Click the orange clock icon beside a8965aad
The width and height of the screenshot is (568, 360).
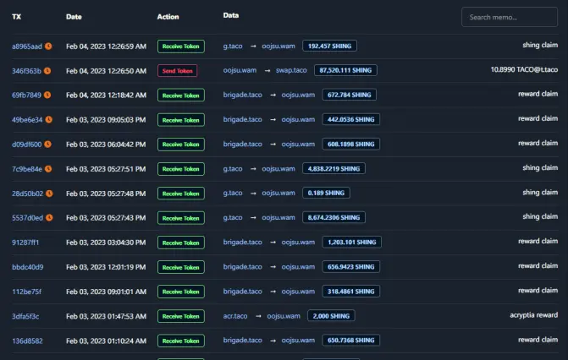48,46
